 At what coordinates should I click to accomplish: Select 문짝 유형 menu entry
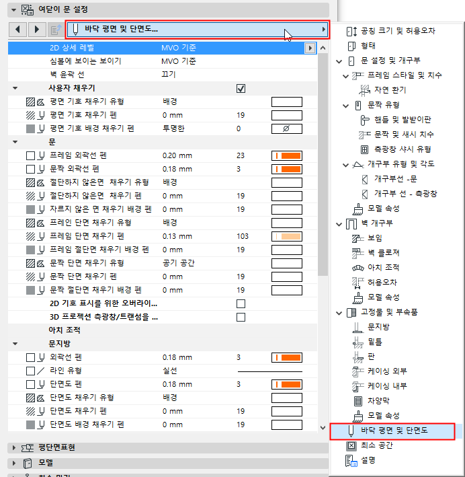click(383, 105)
